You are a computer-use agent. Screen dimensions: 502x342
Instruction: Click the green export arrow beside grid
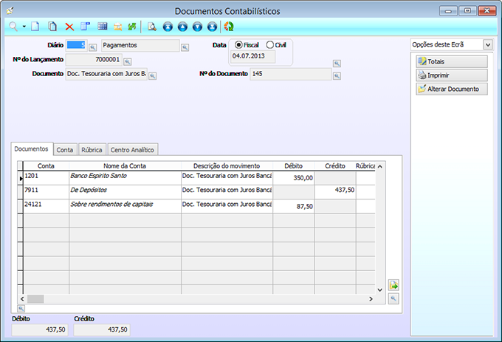(393, 285)
